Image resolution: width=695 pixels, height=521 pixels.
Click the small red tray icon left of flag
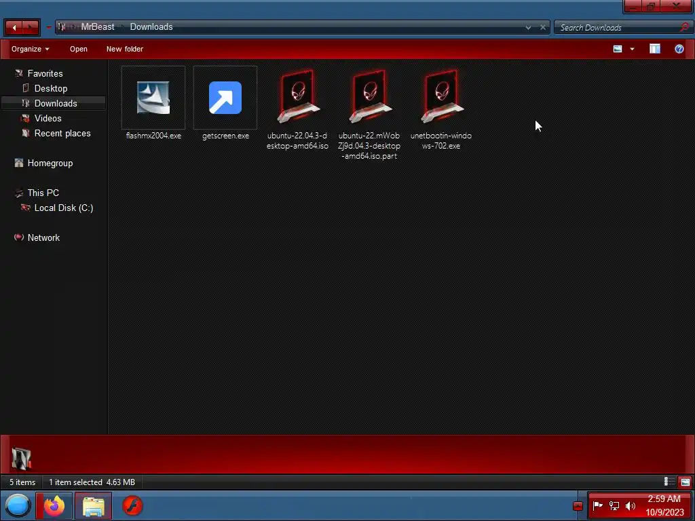pyautogui.click(x=578, y=506)
